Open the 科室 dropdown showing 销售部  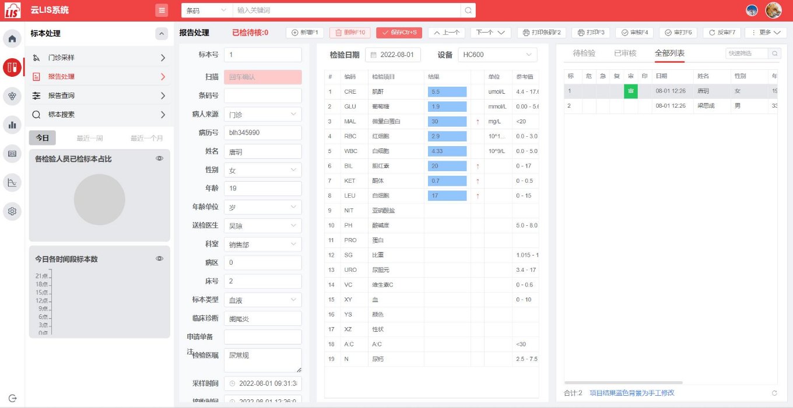pos(263,244)
